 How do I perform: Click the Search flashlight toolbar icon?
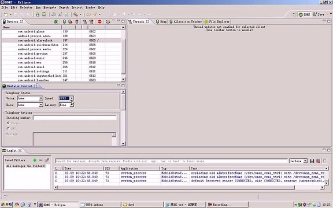click(95, 14)
